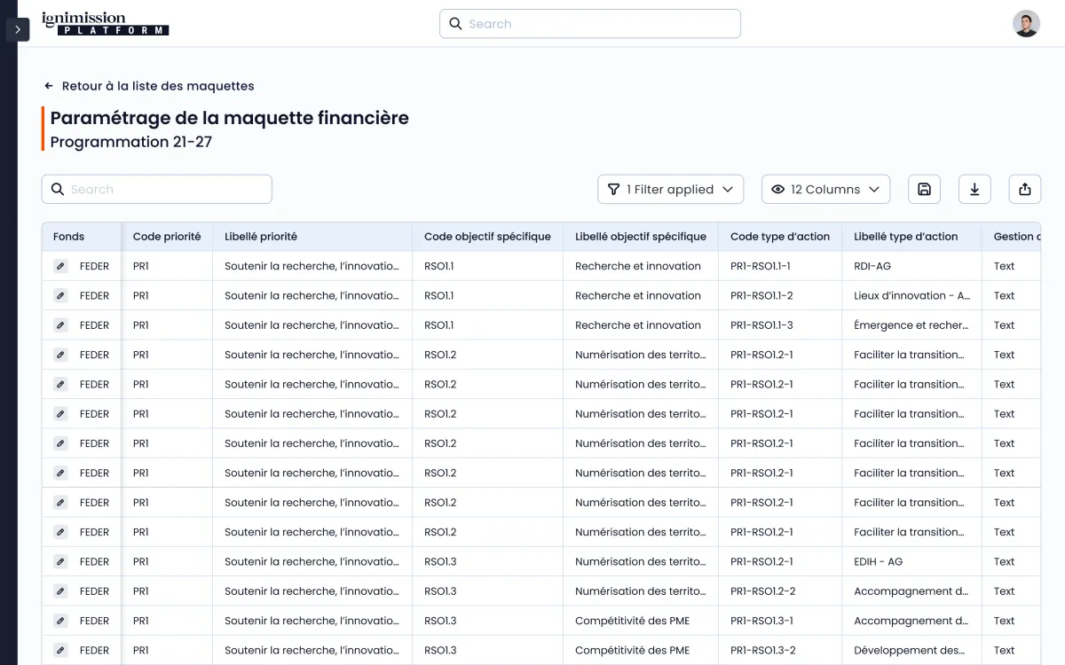Image resolution: width=1065 pixels, height=665 pixels.
Task: Go back via Retour à la liste des maquettes
Action: coord(149,86)
